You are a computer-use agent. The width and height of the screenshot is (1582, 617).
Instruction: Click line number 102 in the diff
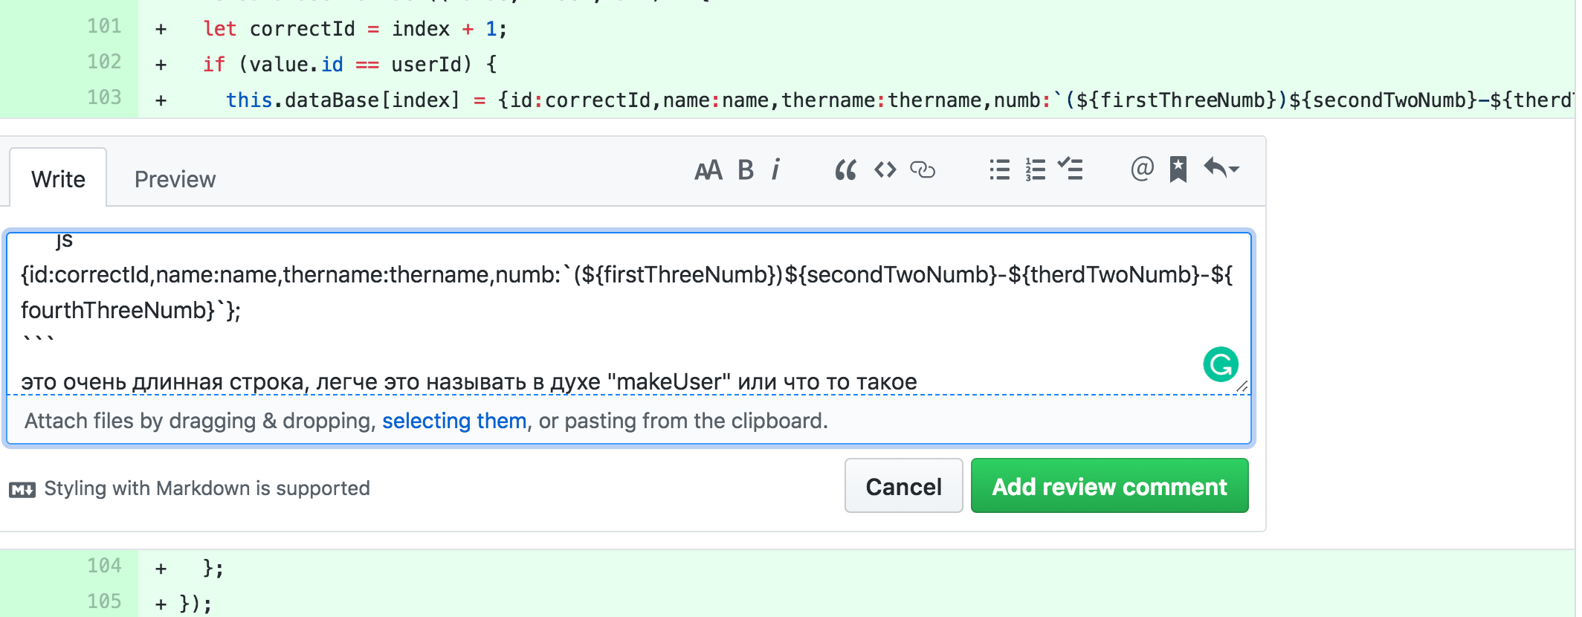pos(104,62)
